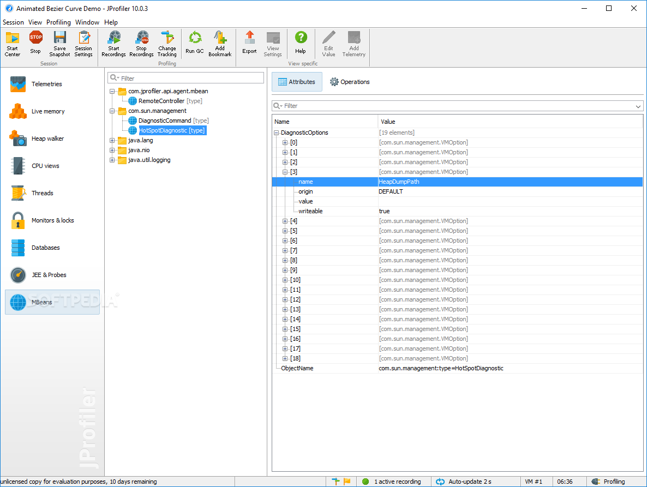Click the Stop Recordings icon
Viewport: 647px width, 487px height.
click(142, 38)
